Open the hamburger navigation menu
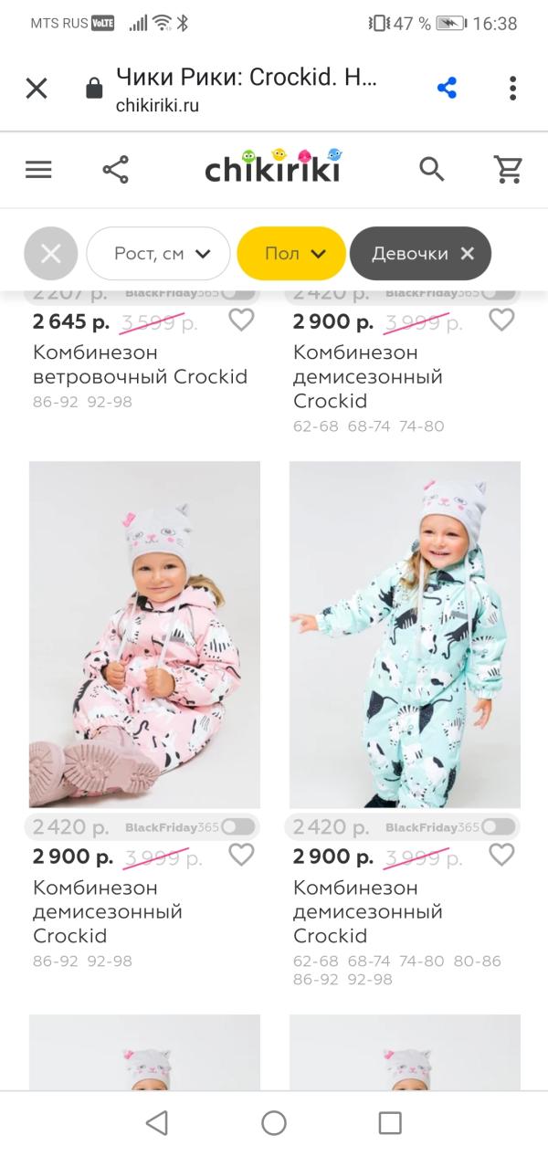 38,170
